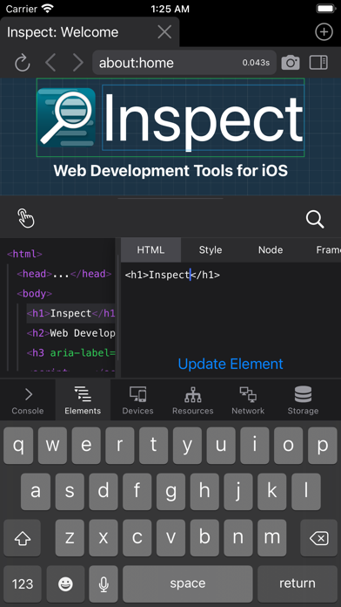
Task: Tap the battery status icon
Action: pyautogui.click(x=326, y=9)
